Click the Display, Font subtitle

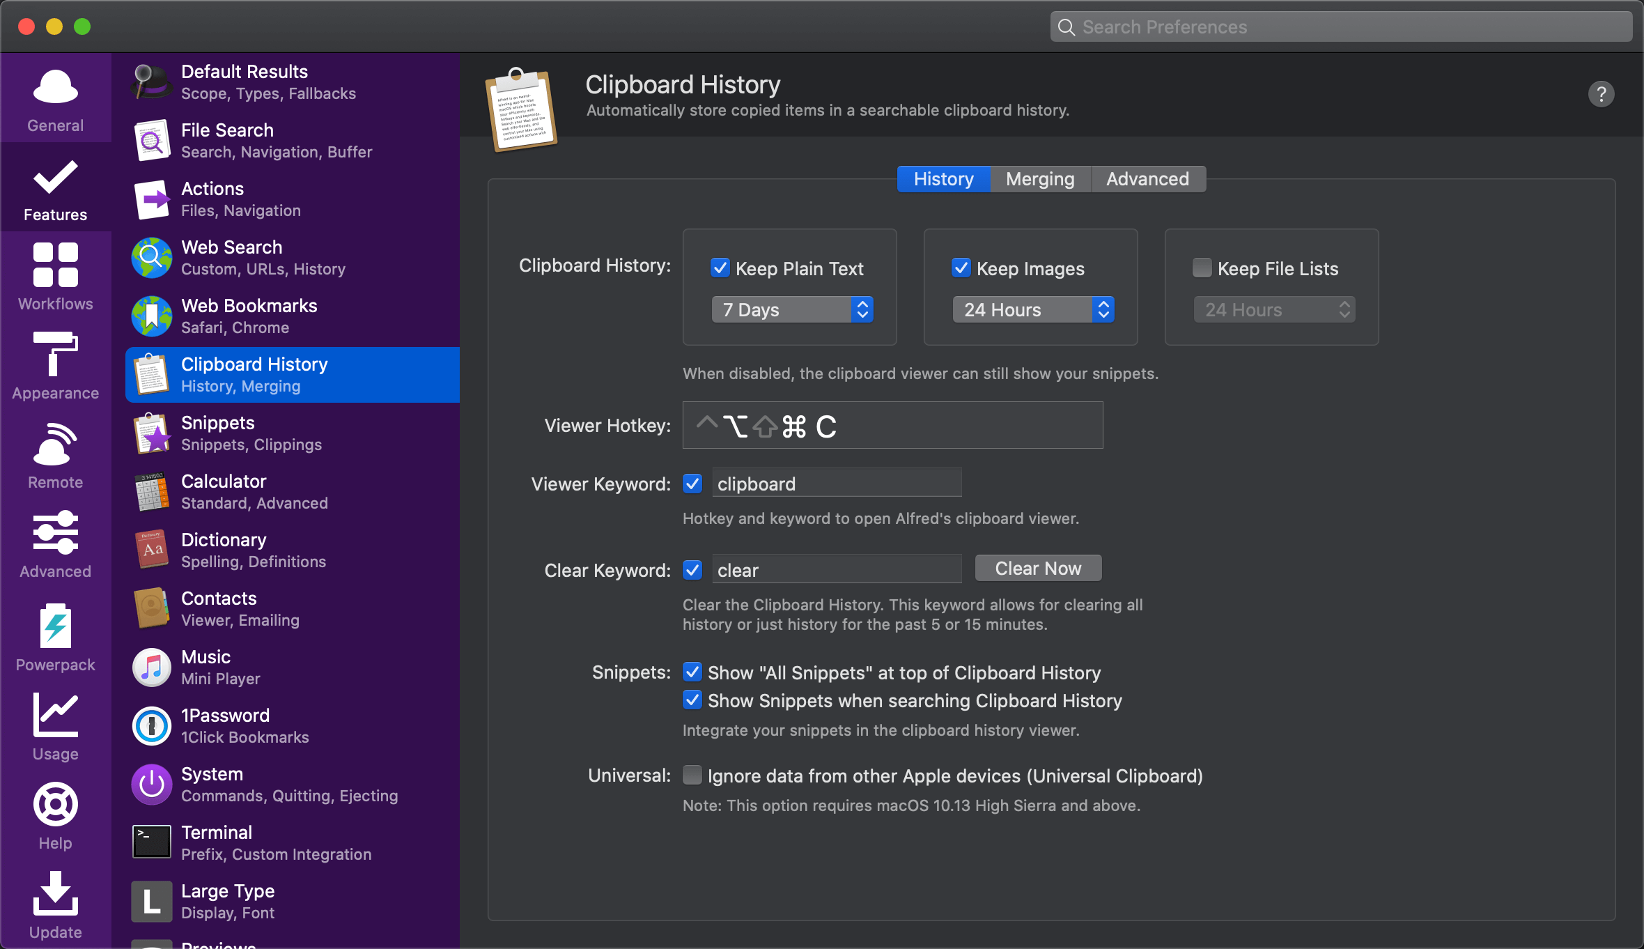point(228,913)
